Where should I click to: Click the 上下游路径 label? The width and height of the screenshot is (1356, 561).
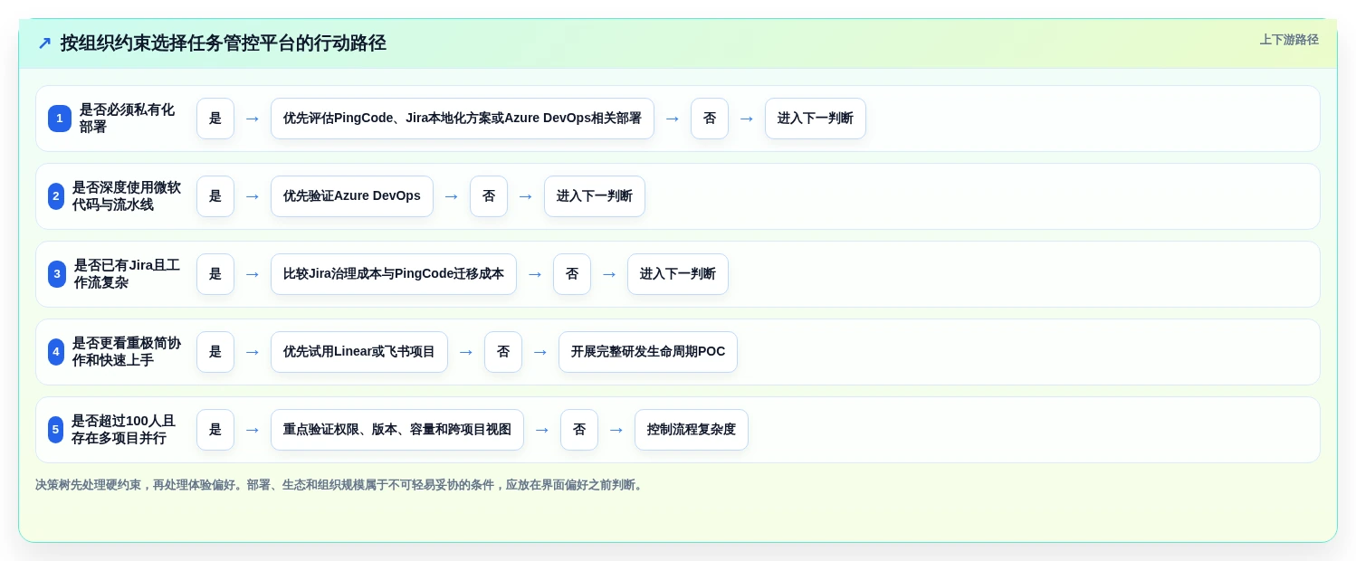(x=1289, y=40)
